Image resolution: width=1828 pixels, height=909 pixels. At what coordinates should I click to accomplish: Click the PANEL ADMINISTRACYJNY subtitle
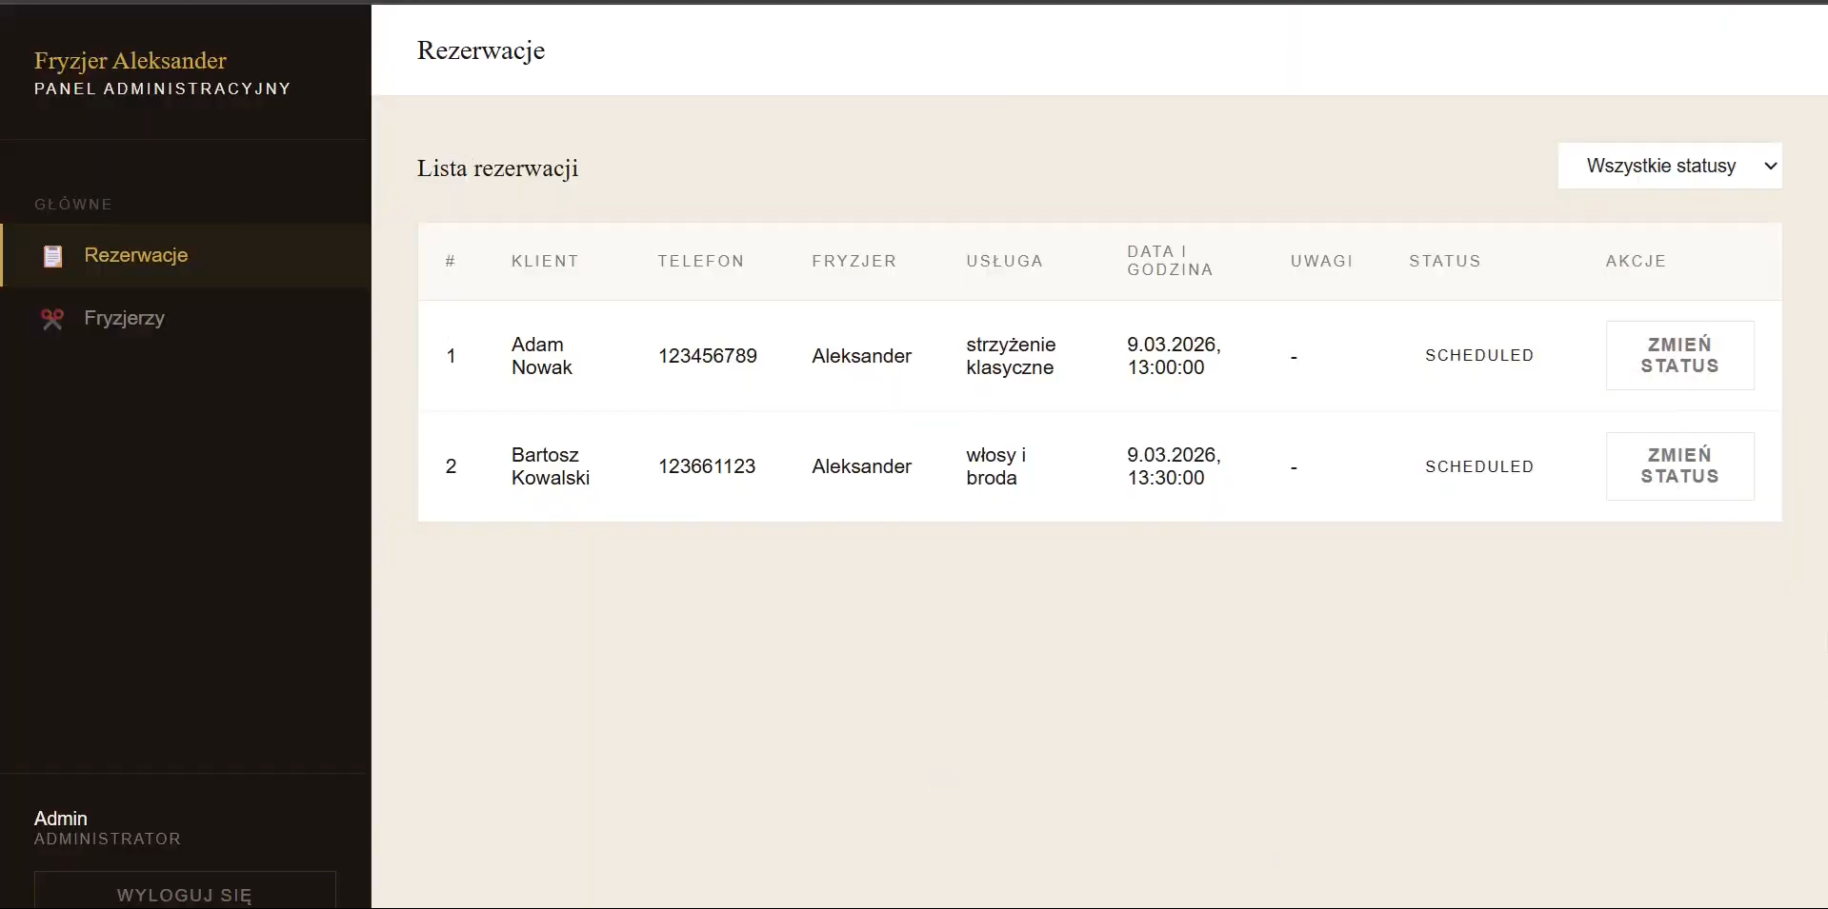(x=163, y=89)
